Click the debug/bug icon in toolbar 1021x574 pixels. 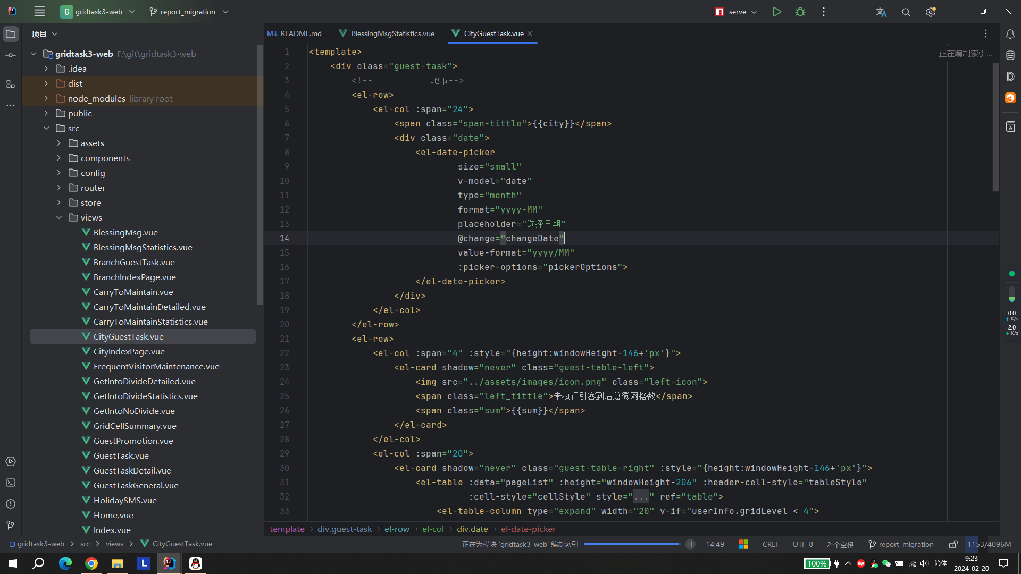point(800,12)
